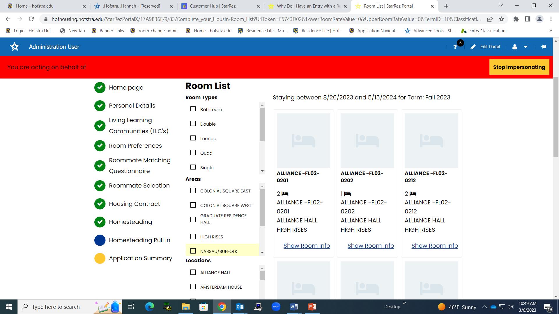Enable the HIGH RISES area checkbox
The height and width of the screenshot is (314, 559).
coord(193,236)
